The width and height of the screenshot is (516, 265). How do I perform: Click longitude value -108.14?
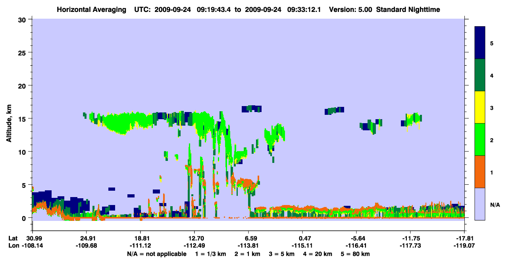click(32, 246)
